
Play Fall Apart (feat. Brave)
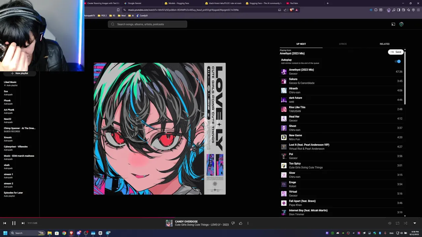[342, 203]
